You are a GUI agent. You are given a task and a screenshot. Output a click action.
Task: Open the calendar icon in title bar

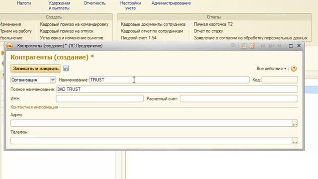click(252, 46)
